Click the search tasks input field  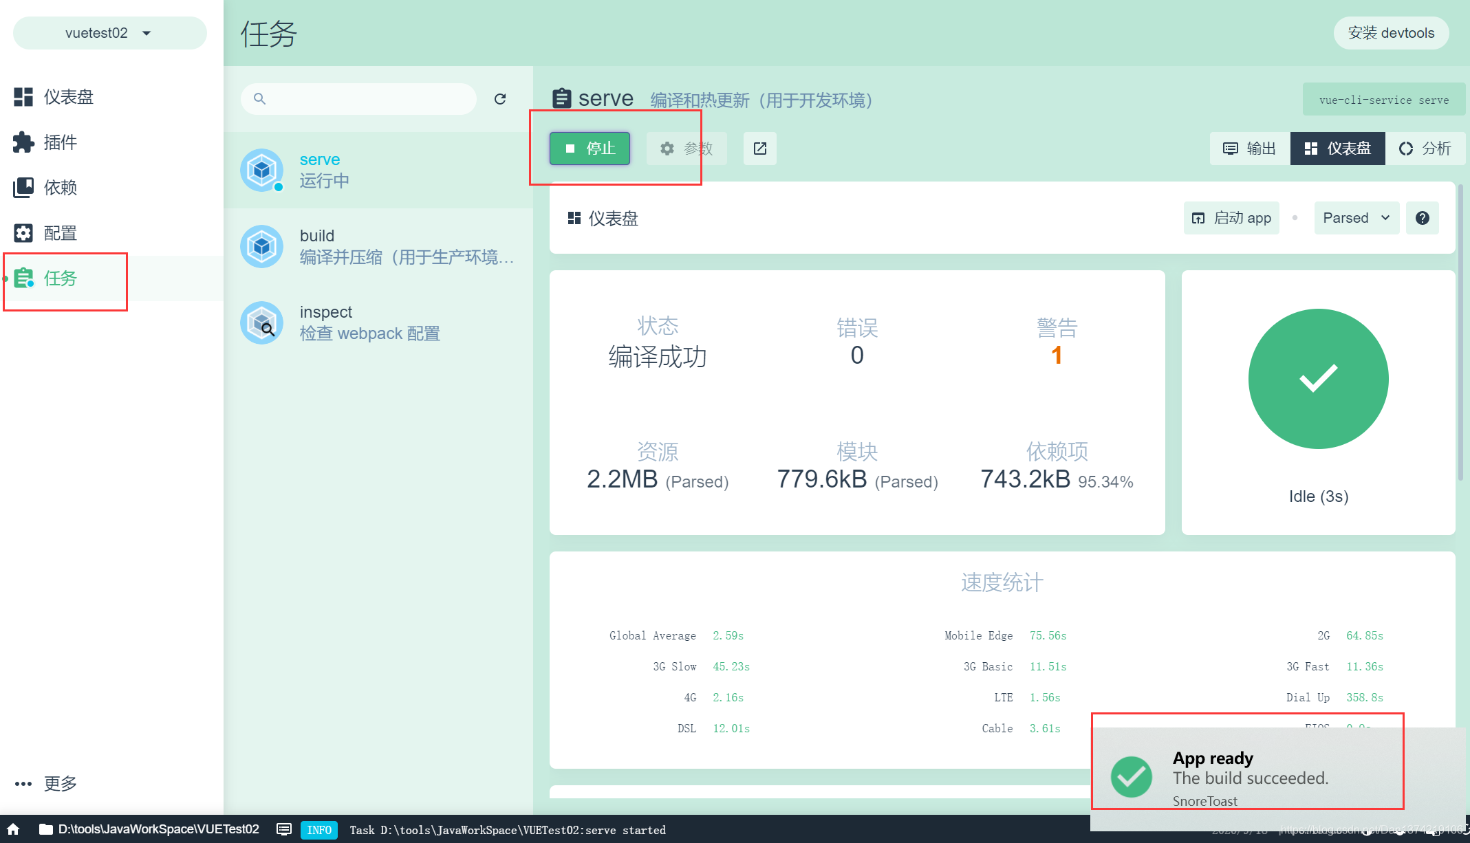coord(358,98)
